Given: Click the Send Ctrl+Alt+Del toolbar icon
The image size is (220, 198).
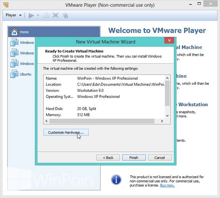Looking at the screenshot, I should pos(46,15).
